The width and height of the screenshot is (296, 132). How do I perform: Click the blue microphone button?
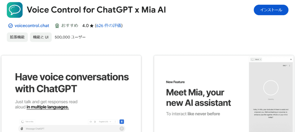[122, 122]
